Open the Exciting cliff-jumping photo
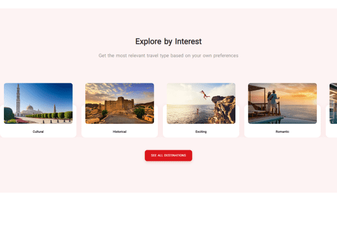The height and width of the screenshot is (225, 337). 201,103
